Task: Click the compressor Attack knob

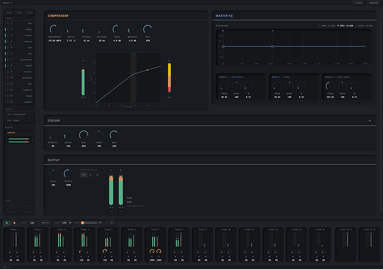Action: (86, 29)
